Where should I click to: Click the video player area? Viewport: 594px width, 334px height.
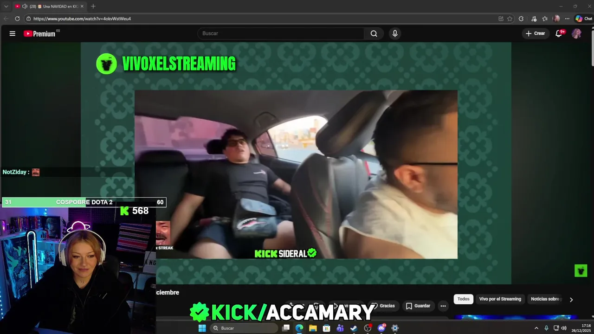(296, 163)
